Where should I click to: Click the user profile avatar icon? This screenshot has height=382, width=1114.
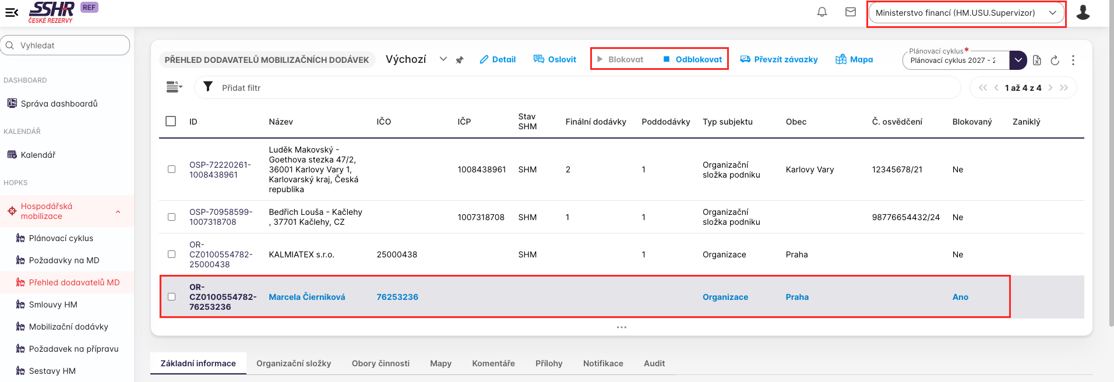point(1083,12)
